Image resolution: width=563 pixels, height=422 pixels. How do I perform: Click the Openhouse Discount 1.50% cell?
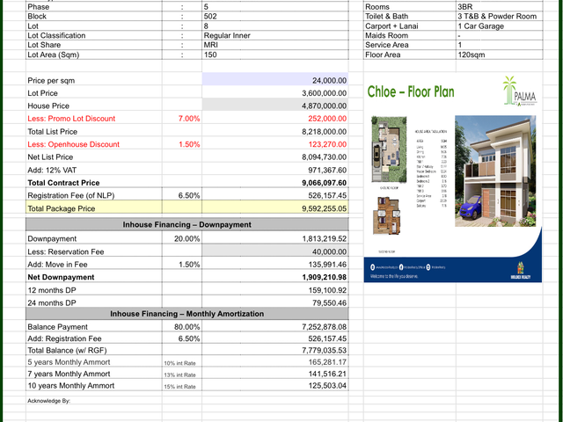(182, 144)
